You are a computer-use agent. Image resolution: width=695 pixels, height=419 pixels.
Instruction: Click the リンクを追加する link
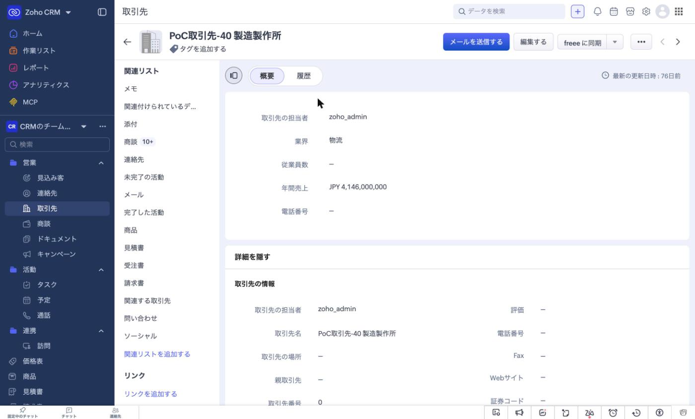click(150, 394)
